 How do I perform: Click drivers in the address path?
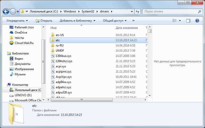104,11
